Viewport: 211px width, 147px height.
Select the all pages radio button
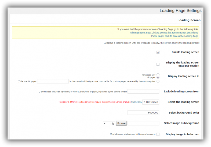click(x=158, y=77)
